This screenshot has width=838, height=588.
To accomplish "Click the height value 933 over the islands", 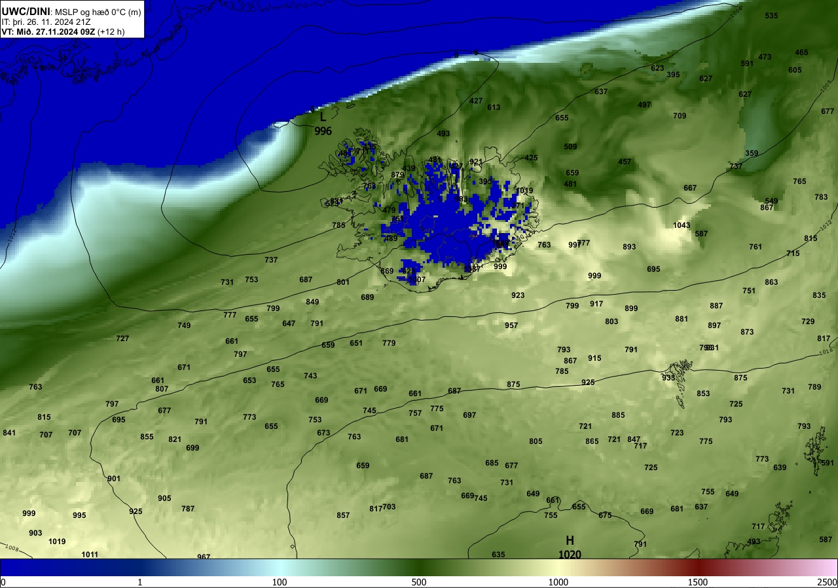I will tap(669, 378).
